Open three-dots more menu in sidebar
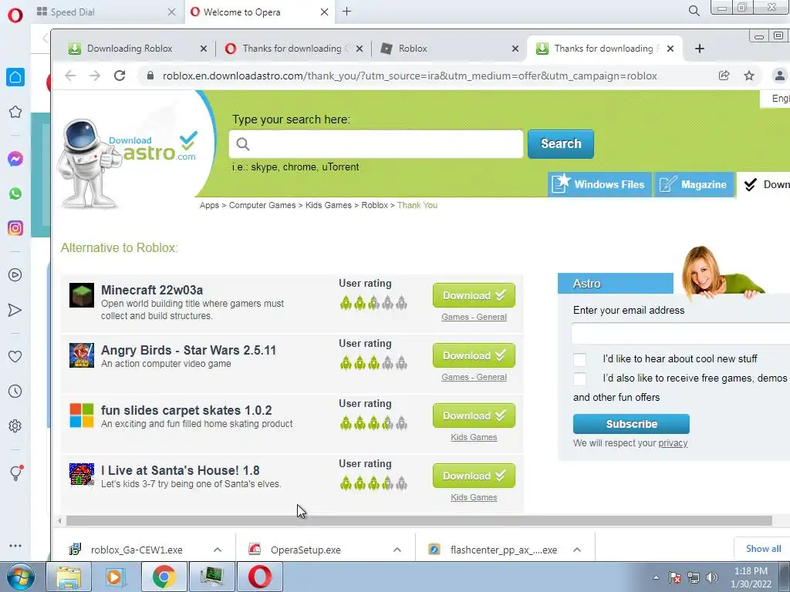 [x=15, y=546]
